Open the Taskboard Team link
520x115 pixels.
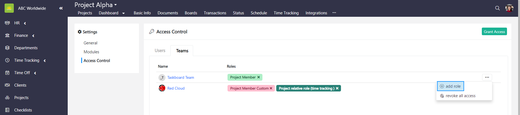coord(180,77)
